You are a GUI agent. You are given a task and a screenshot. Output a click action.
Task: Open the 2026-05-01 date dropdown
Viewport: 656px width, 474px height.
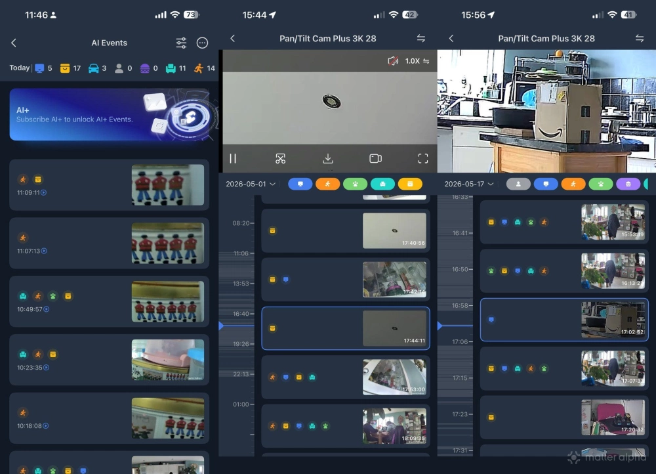pos(250,184)
